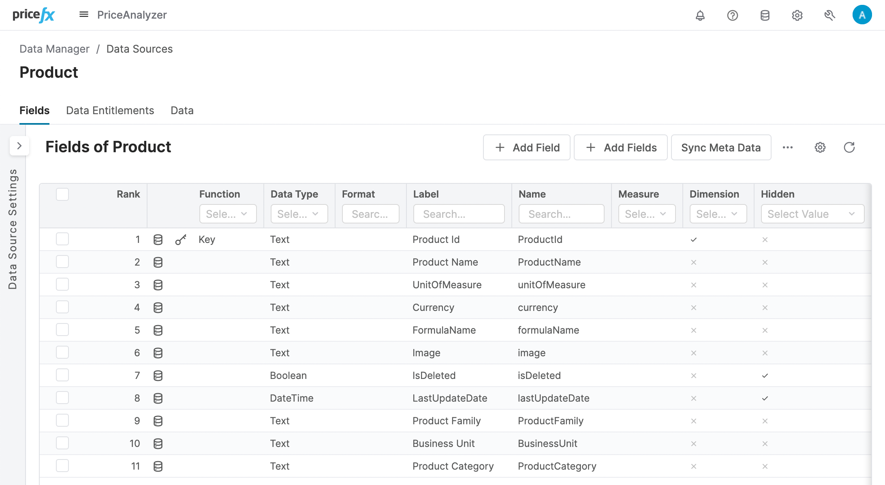Click the key icon in Product Id row
Viewport: 885px width, 485px height.
tap(181, 240)
